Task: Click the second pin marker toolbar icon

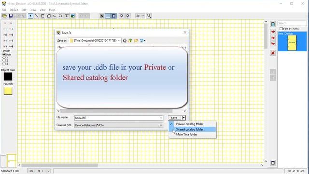Action: pos(127,16)
